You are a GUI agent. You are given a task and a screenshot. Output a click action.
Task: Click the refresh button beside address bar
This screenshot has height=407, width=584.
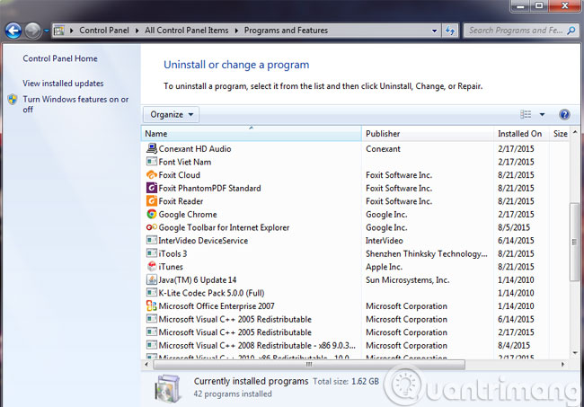(x=450, y=31)
